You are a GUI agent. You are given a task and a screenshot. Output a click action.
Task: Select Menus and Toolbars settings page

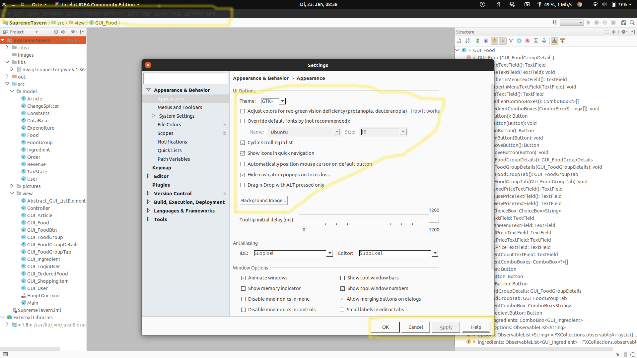(x=179, y=107)
